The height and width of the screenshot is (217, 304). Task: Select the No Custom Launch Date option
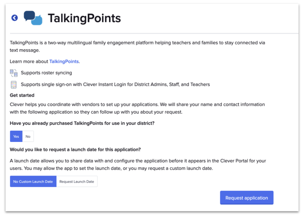[33, 181]
